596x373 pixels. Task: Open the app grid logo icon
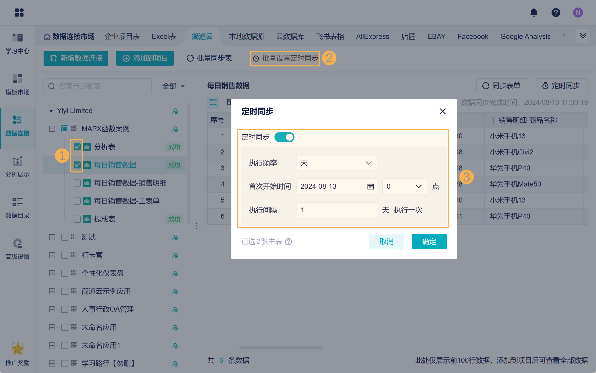click(19, 13)
